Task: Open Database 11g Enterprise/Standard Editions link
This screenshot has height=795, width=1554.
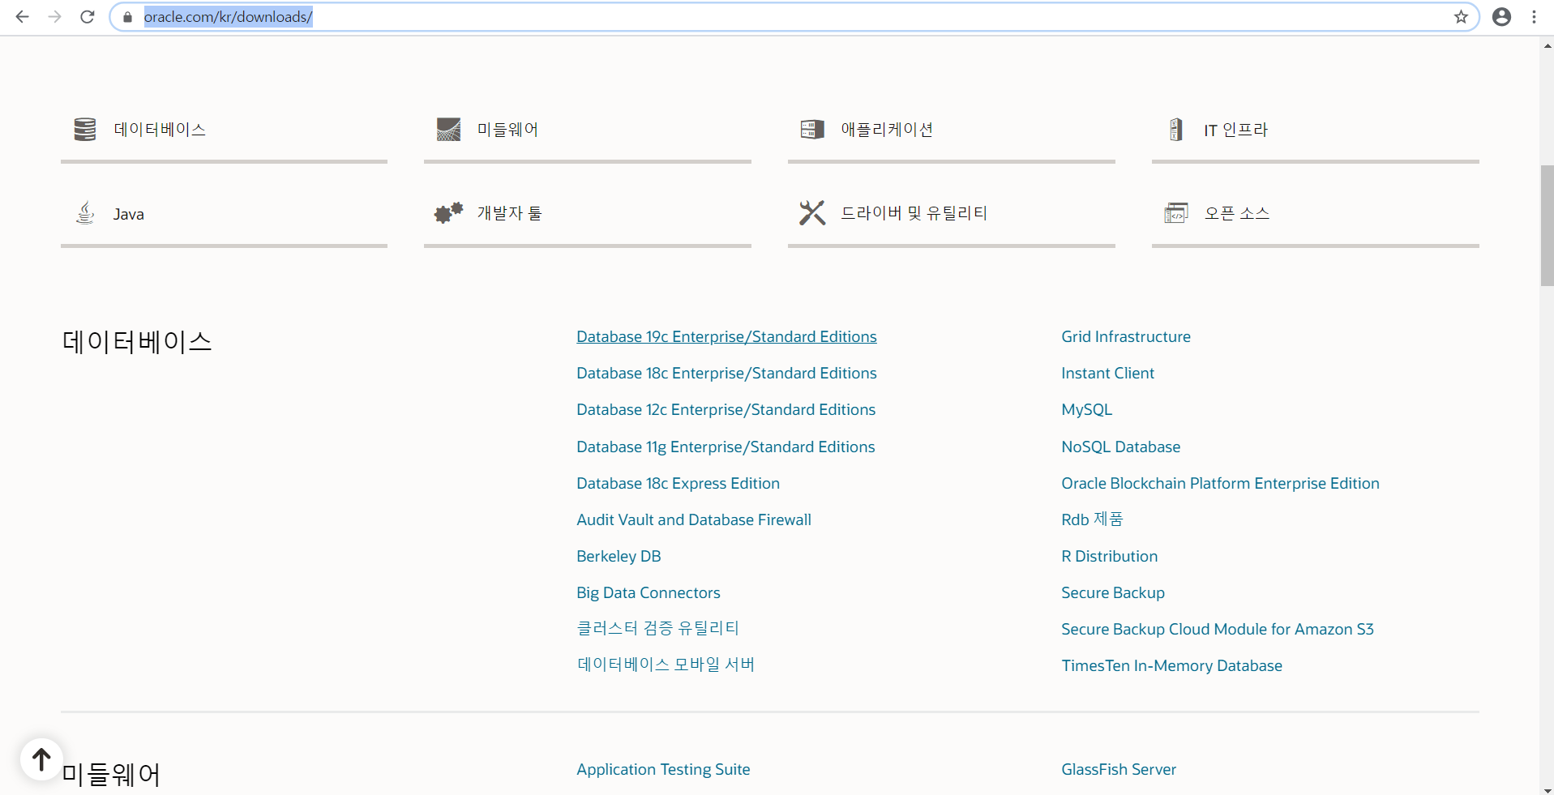Action: pyautogui.click(x=726, y=447)
